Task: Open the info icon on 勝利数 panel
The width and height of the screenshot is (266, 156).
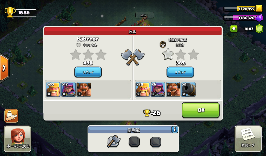Action: [175, 130]
